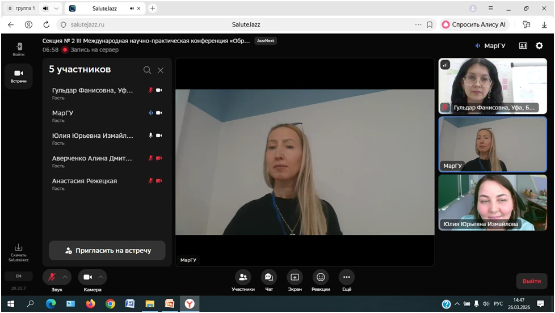The image size is (555, 313).
Task: Select the Встречи sidebar tab
Action: pyautogui.click(x=18, y=75)
